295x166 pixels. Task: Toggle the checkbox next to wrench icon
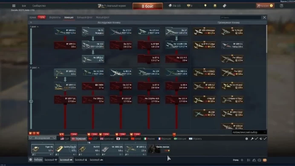coord(256,139)
